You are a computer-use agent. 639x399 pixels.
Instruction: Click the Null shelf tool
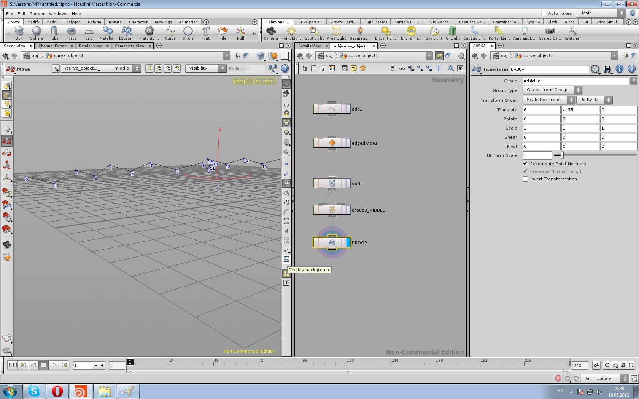(240, 33)
